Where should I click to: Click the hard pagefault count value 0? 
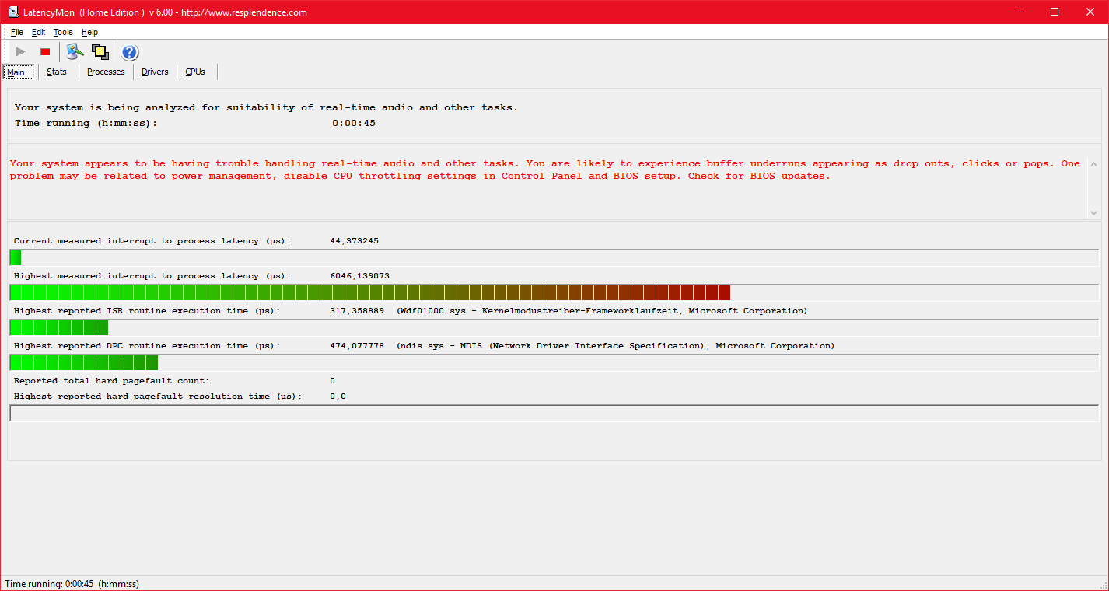pos(333,381)
